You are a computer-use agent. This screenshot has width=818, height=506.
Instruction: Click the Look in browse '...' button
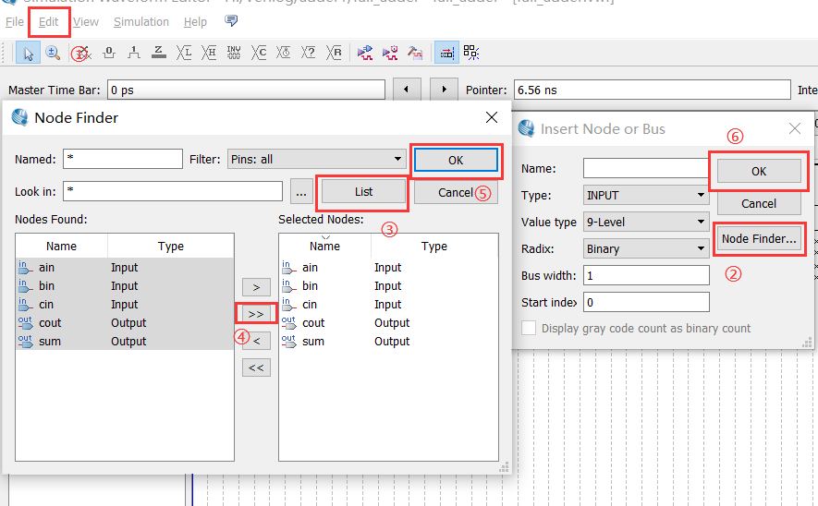[301, 192]
